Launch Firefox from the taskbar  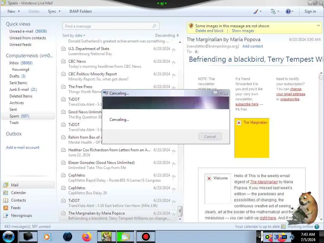[x=87, y=237]
